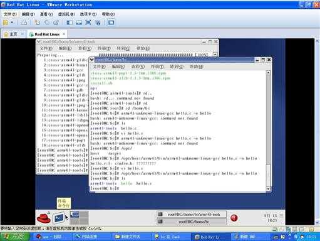Click the yellow power-state toolbar icon in VMware
Screen dimensions: 320x241
pyautogui.click(x=6, y=23)
